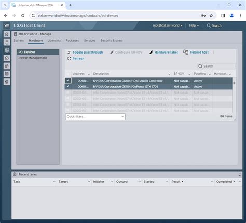View site information icon in address bar
This screenshot has height=223, width=246.
[33, 16]
